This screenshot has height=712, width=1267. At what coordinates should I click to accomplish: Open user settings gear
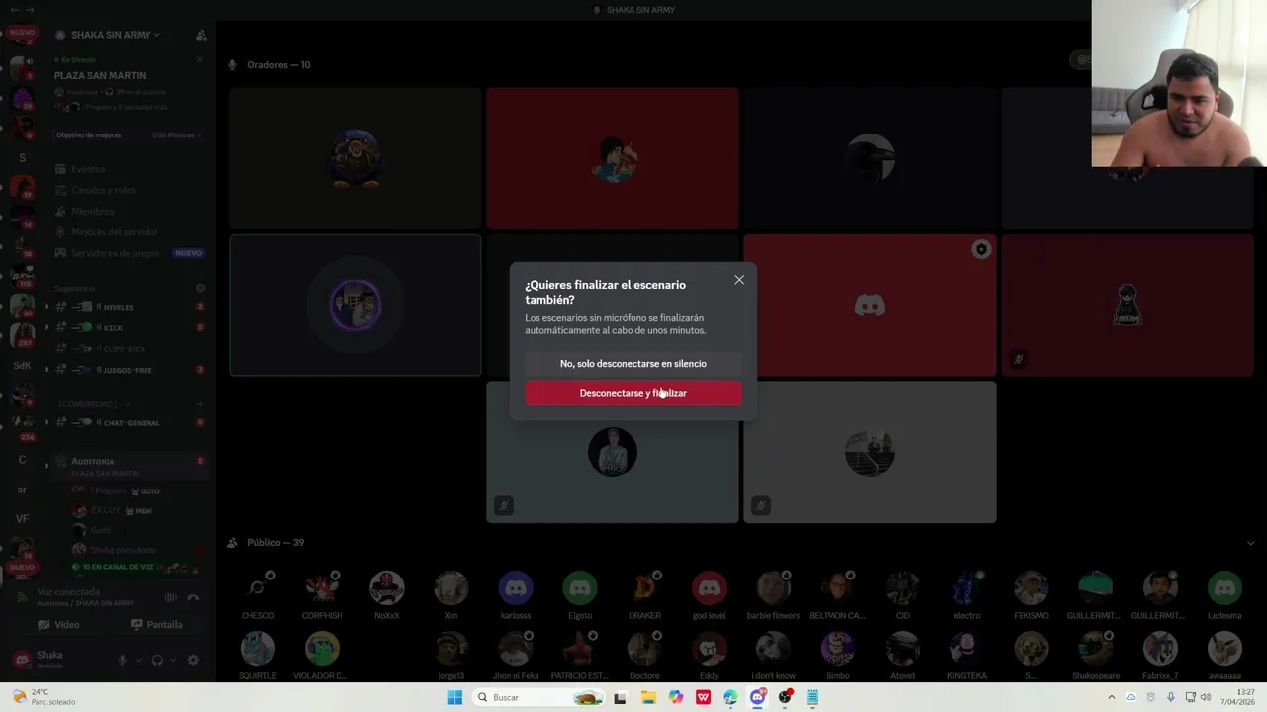click(193, 660)
